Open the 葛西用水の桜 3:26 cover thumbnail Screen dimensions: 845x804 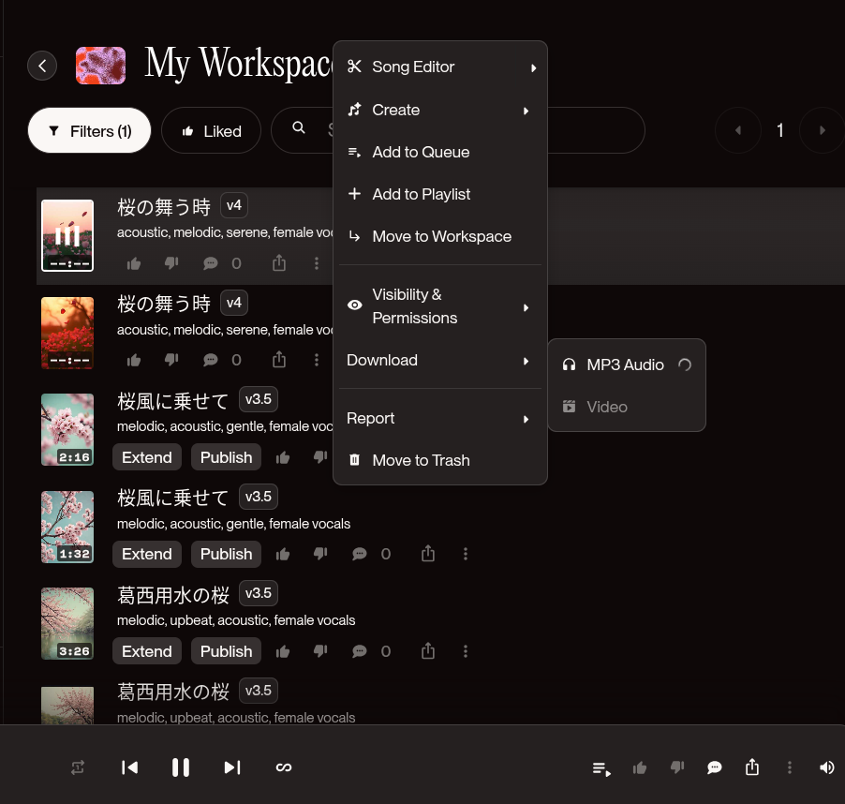(x=67, y=623)
